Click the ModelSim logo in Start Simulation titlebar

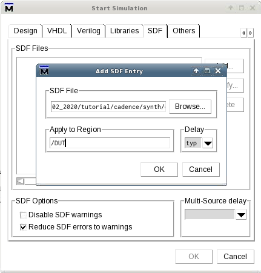8,8
